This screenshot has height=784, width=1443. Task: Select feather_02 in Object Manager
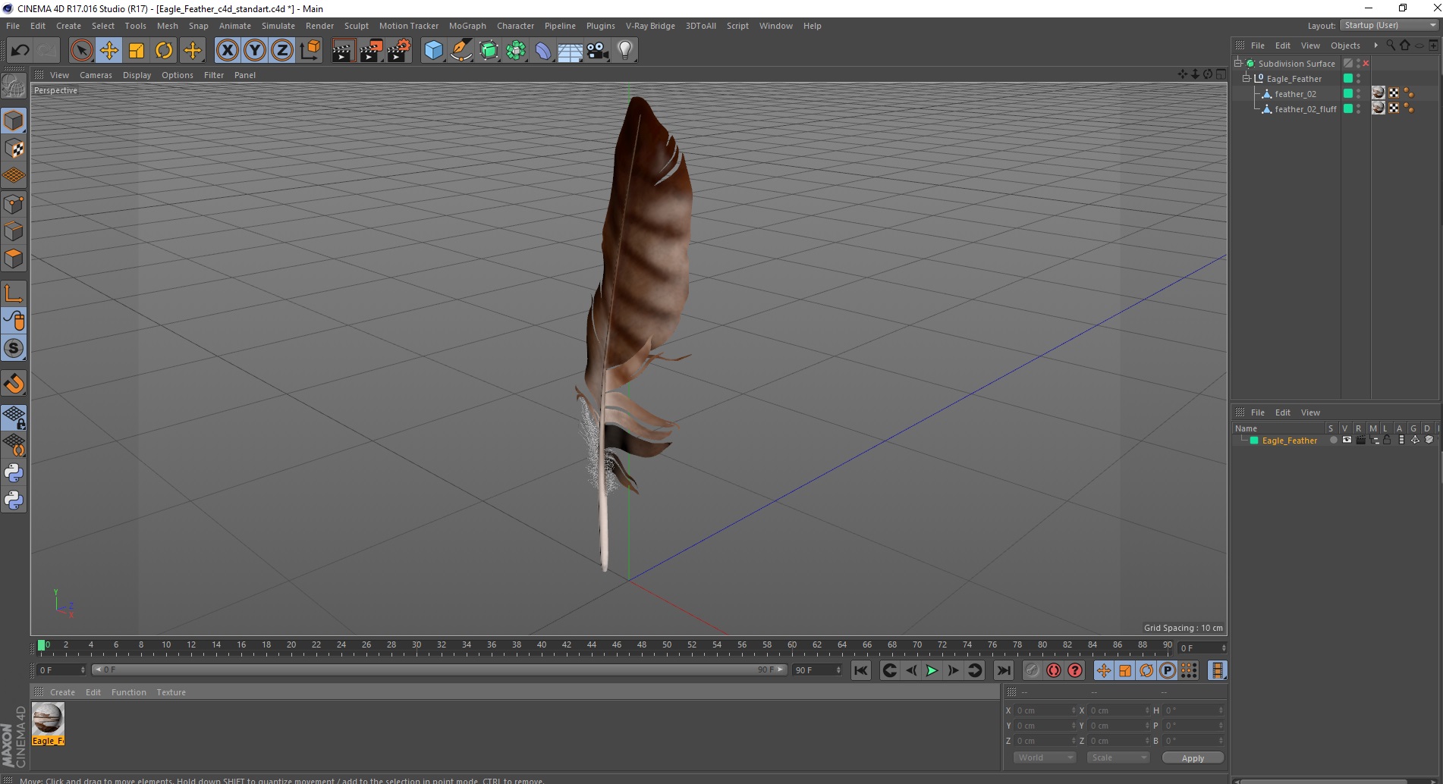coord(1295,94)
